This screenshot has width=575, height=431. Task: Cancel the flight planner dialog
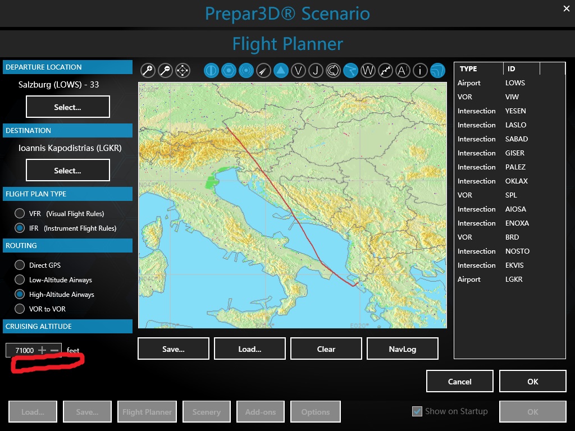[459, 381]
